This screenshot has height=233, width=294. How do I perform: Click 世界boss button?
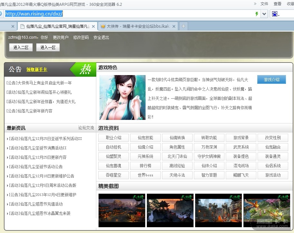tap(145, 175)
